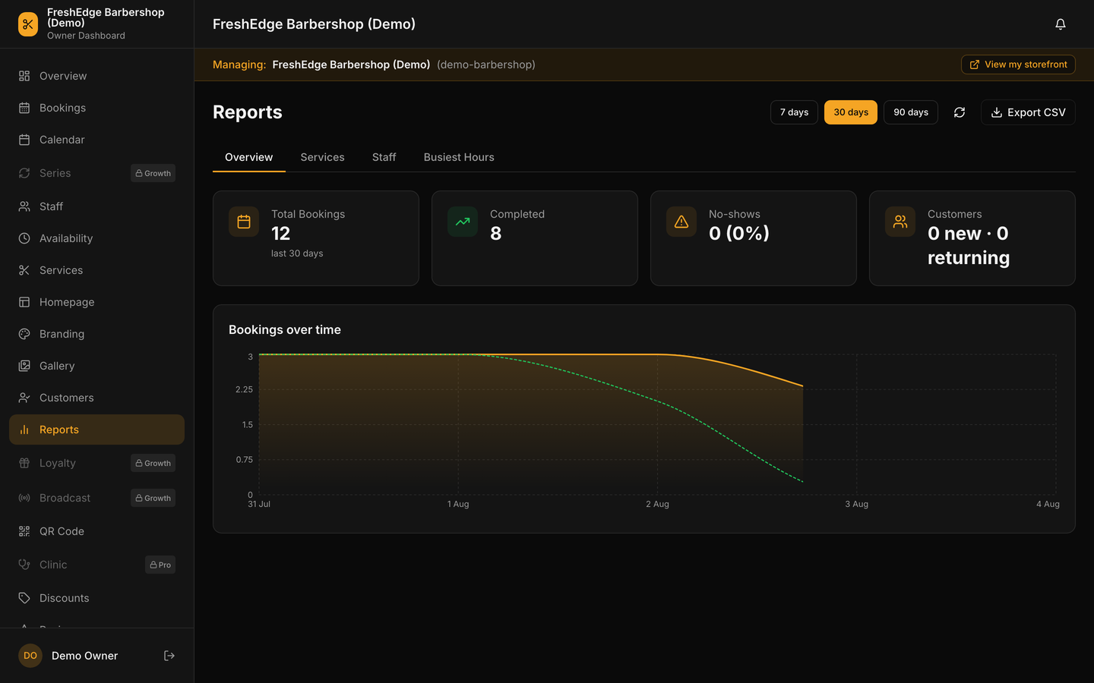Click the 1 Aug axis label
Image resolution: width=1094 pixels, height=683 pixels.
coord(458,504)
